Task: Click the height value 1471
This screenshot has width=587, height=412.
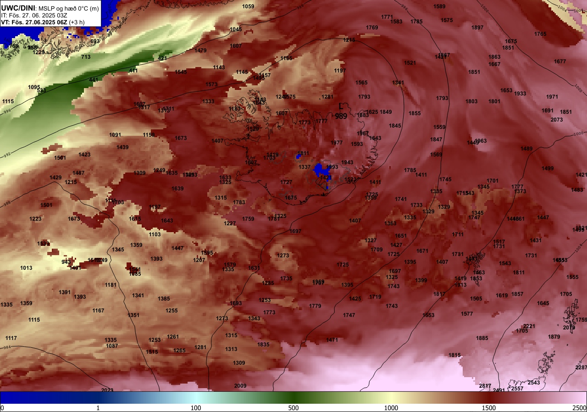Action: click(x=332, y=340)
